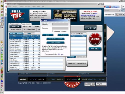Screen dimensions: 125x94
Task: Select the Evening Dew table row
Action: click(25, 43)
